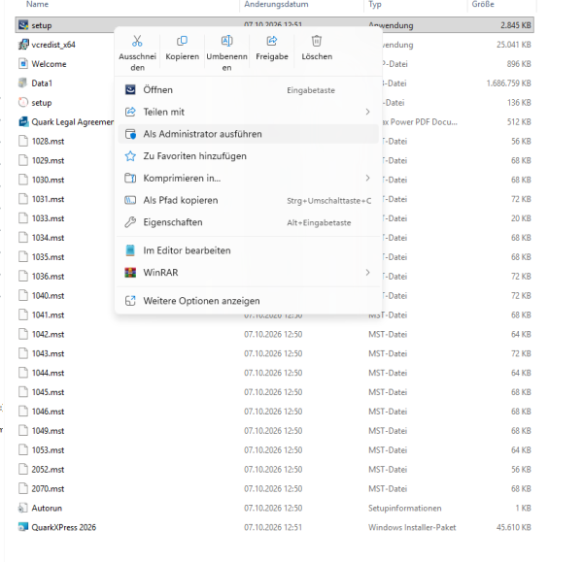Click the notepad icon for Im Editor bearbeiten
This screenshot has height=562, width=583.
tap(130, 250)
